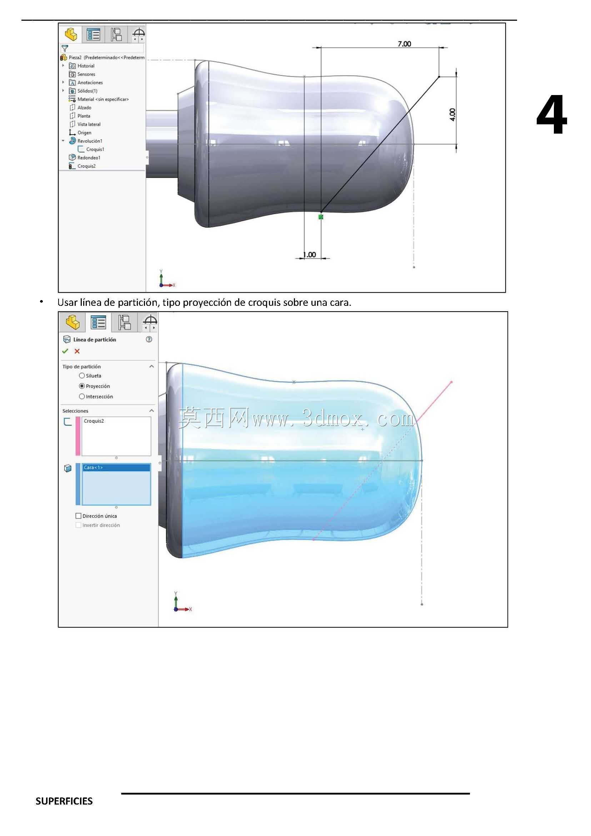Click PropertyManager tab above Línea de partición panel
Viewport: 591px width, 836px height.
coord(98,323)
